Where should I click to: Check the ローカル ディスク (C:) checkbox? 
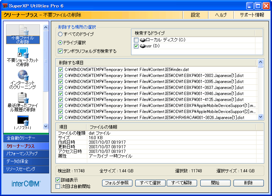tap(136, 40)
